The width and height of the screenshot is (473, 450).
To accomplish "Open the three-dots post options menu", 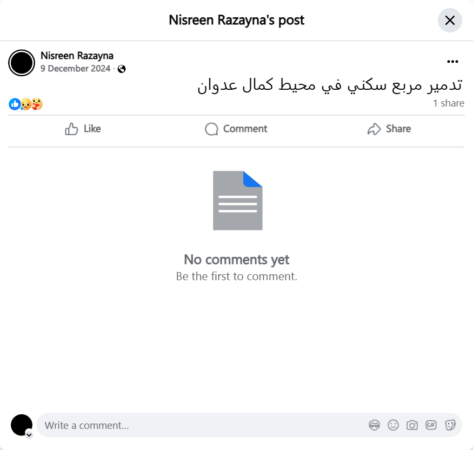I will tap(452, 62).
